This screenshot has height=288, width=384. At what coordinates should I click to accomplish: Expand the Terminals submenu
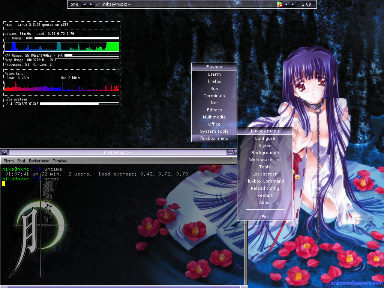coord(214,96)
